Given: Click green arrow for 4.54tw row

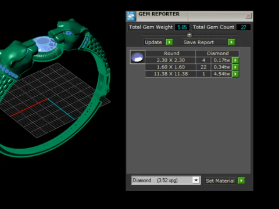Looking at the screenshot, I should point(235,74).
